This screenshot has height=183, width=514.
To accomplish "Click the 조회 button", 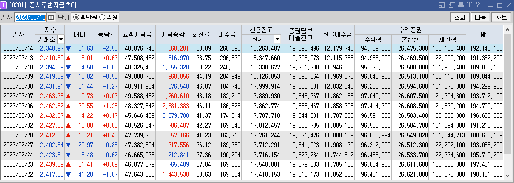I will (x=460, y=17).
